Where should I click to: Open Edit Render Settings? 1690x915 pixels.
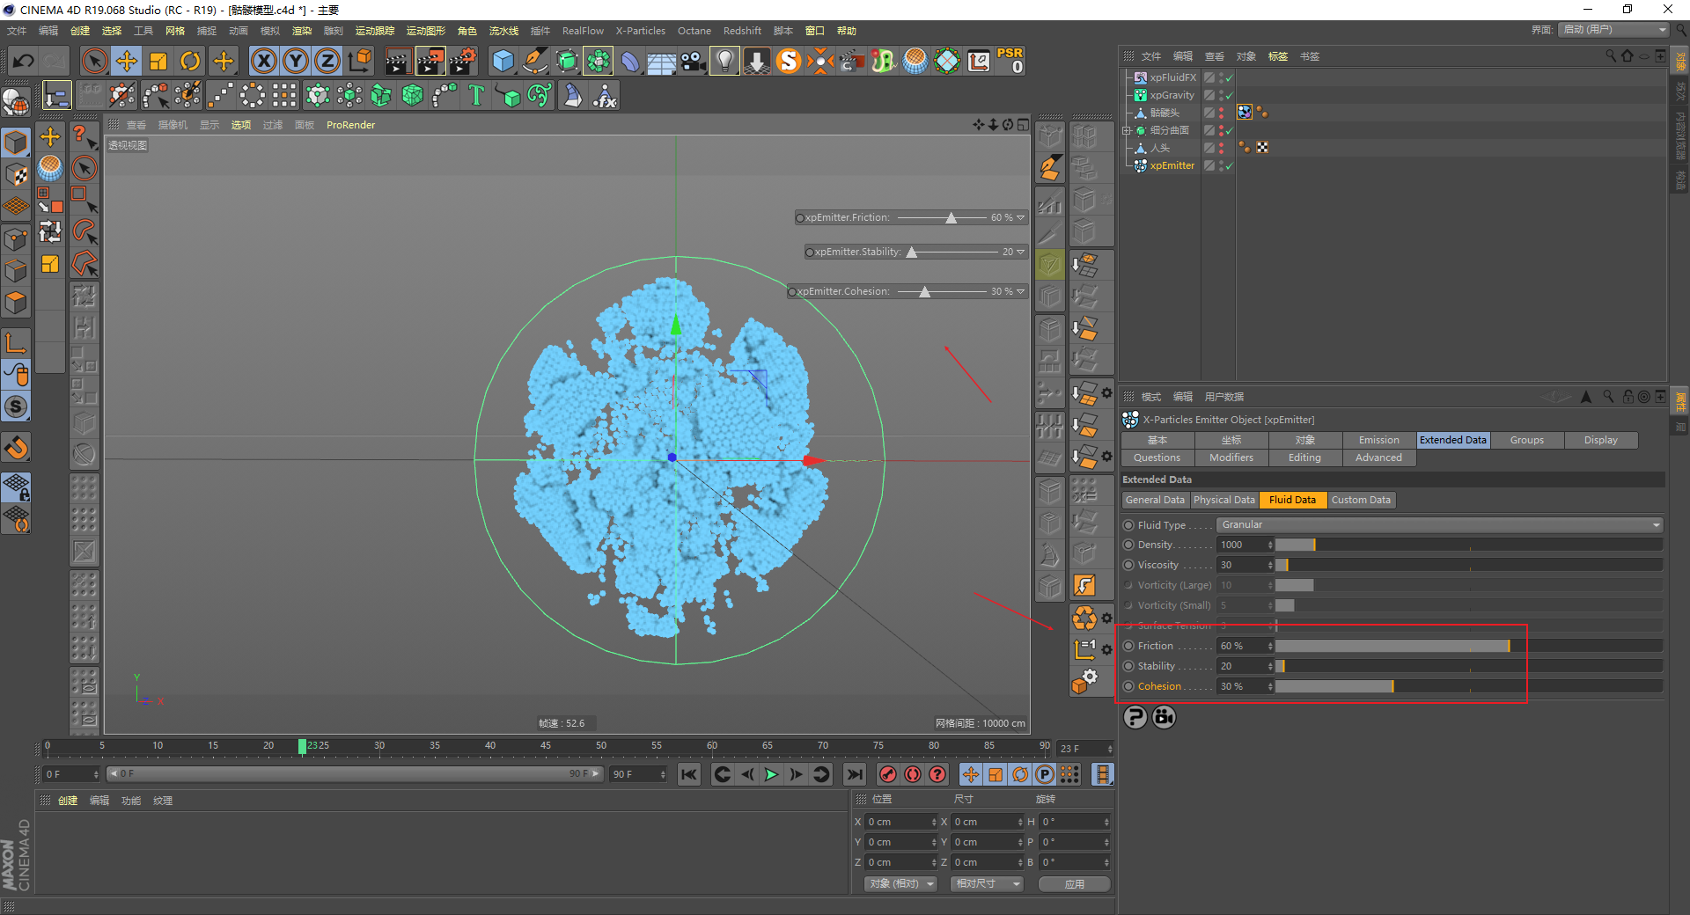click(x=463, y=61)
